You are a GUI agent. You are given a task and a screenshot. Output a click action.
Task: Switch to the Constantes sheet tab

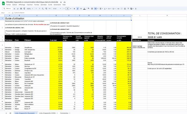pyautogui.click(x=64, y=113)
